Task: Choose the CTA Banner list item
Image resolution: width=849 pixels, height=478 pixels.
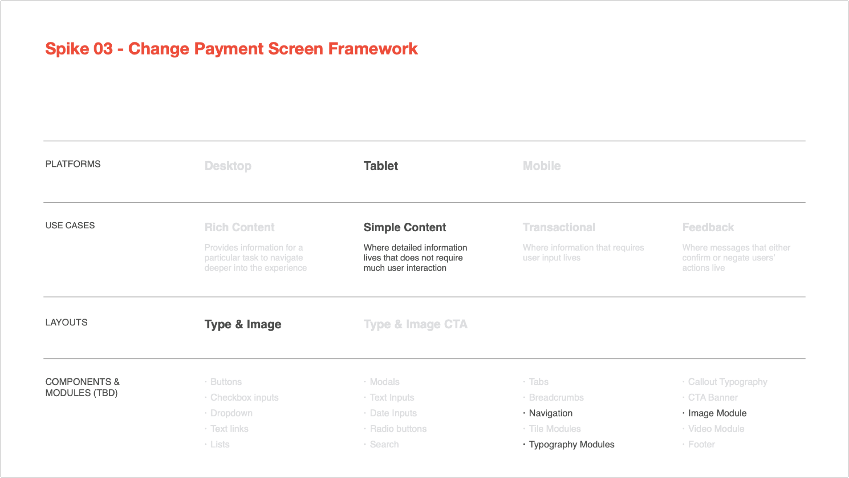Action: pos(712,397)
